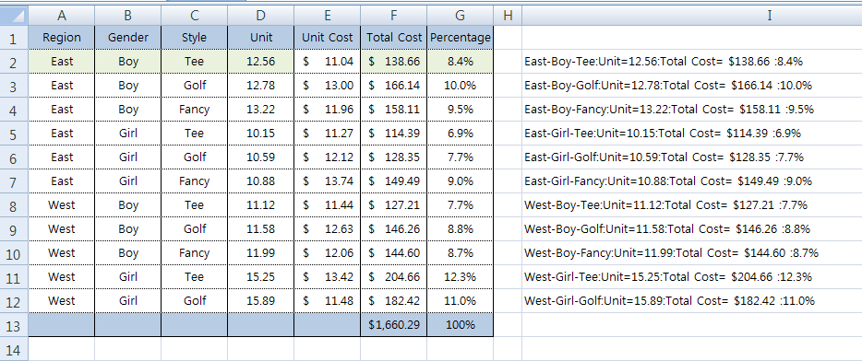Screen dimensions: 862x361
Task: Select the 100% total cell
Action: click(x=461, y=325)
